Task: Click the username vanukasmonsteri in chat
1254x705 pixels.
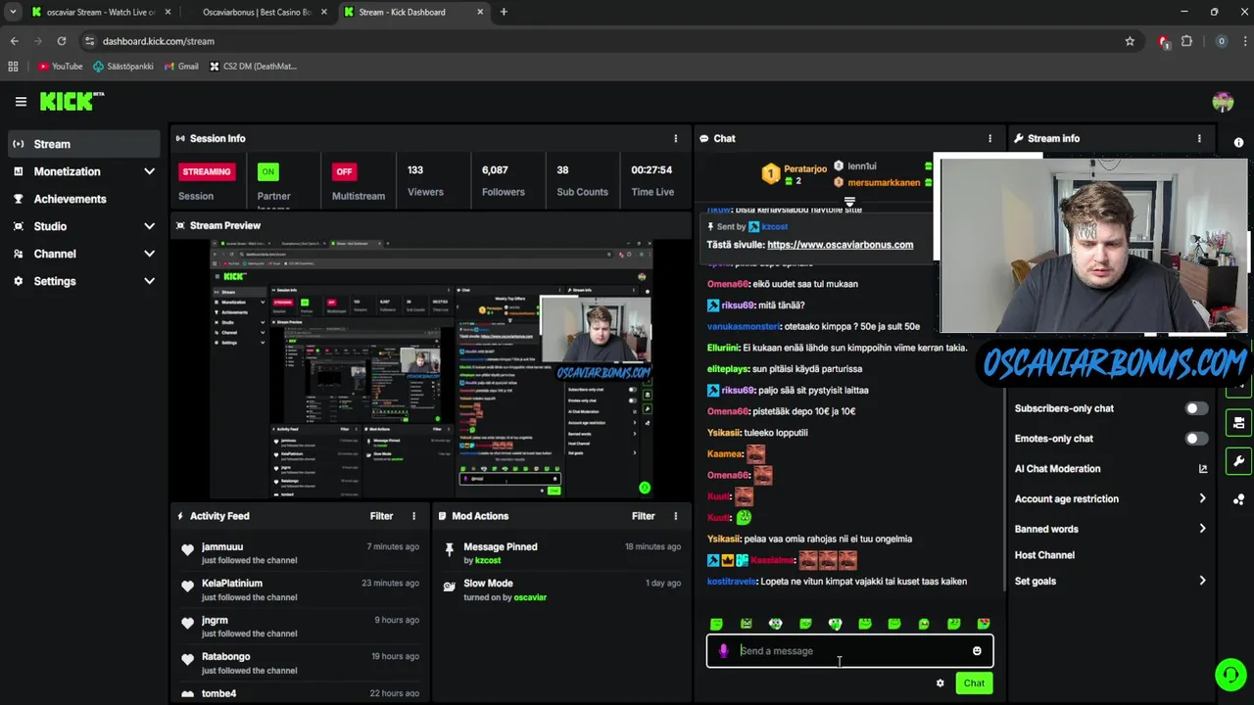Action: pyautogui.click(x=743, y=327)
